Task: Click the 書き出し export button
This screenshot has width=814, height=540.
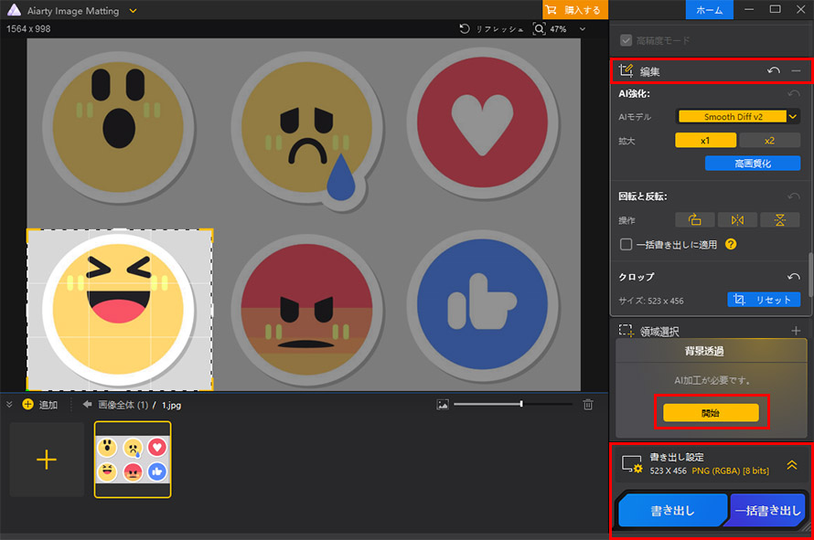Action: pos(673,511)
